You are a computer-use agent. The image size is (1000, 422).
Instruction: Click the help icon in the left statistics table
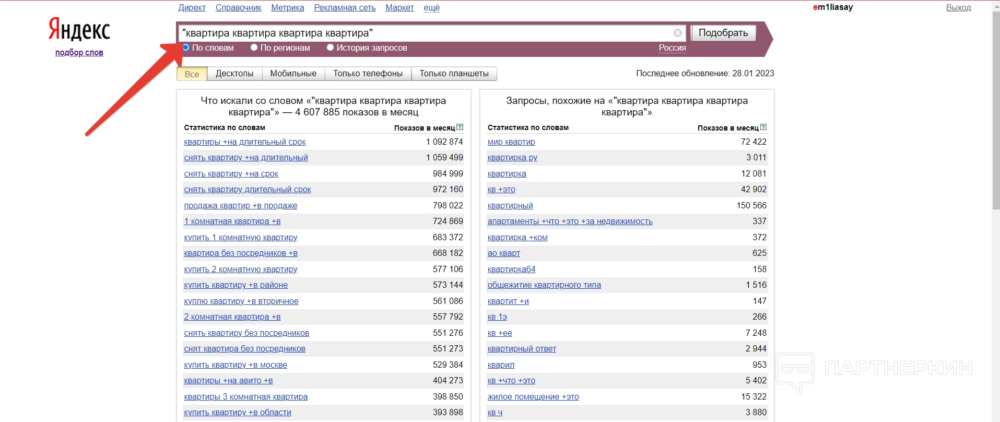tap(460, 127)
